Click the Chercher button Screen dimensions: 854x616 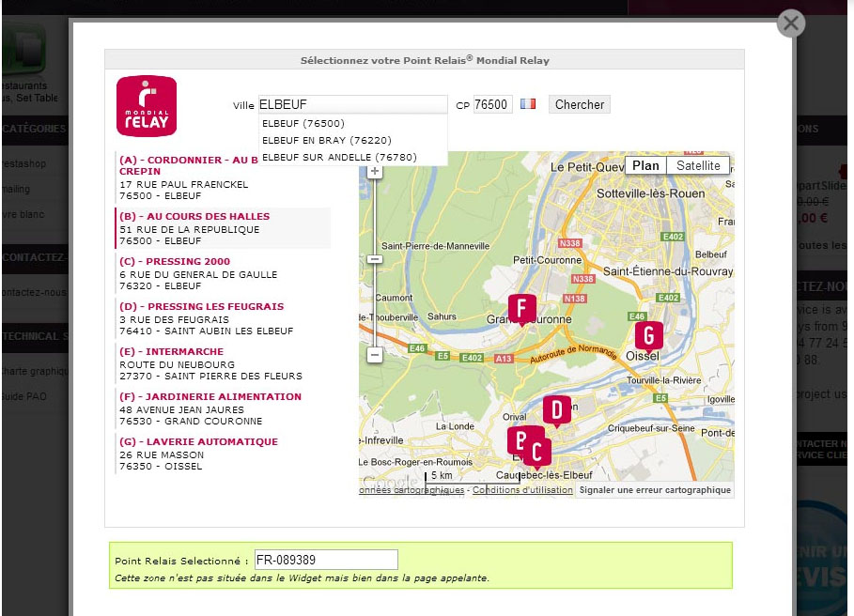click(580, 104)
